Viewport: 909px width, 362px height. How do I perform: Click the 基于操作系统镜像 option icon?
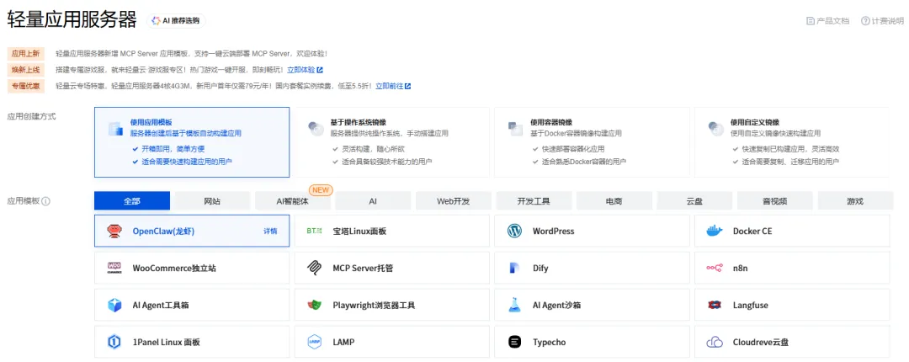316,128
